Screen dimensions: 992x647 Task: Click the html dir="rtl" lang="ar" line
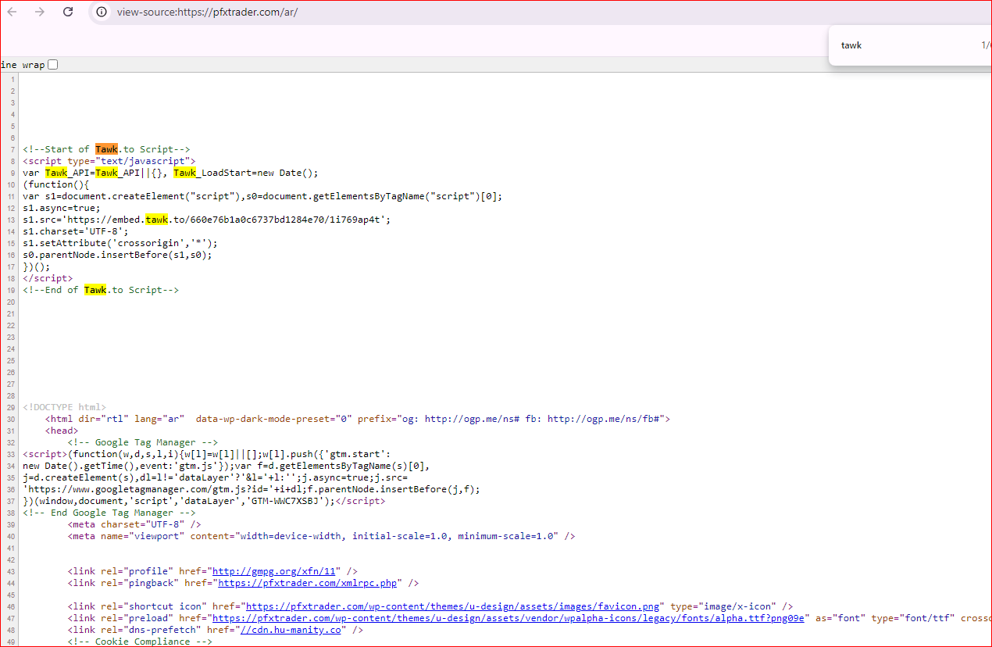coord(357,419)
